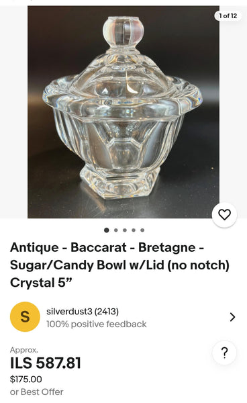Tap the ILS 587.81 approximate price

[46, 363]
